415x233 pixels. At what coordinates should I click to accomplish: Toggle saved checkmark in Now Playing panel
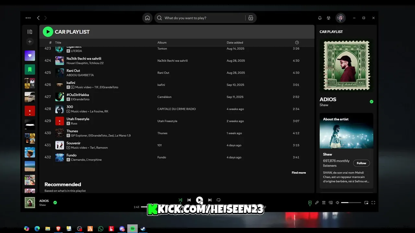tap(372, 102)
